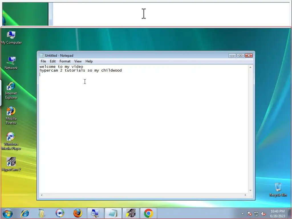
Task: Launch Internet Explorer from the taskbar
Action: [x=25, y=213]
